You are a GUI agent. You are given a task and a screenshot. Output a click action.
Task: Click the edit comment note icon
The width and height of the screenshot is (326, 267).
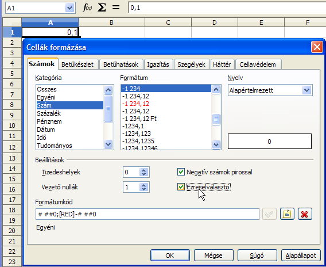(287, 214)
